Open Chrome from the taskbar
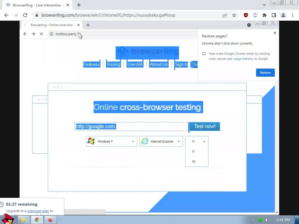 coord(37,220)
